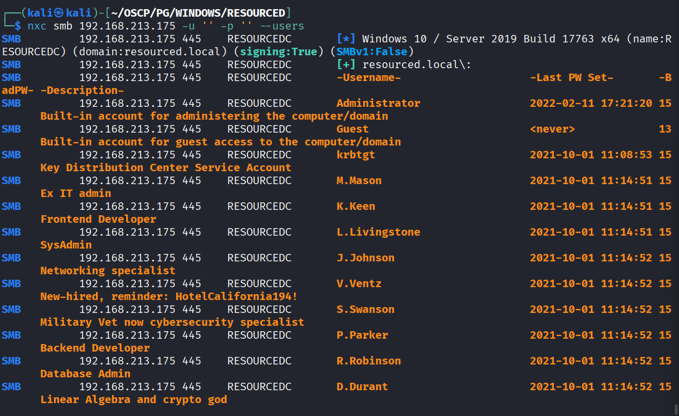
Task: Click the -Last PW Set- column header
Action: point(572,77)
